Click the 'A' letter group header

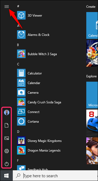[x=18, y=26]
